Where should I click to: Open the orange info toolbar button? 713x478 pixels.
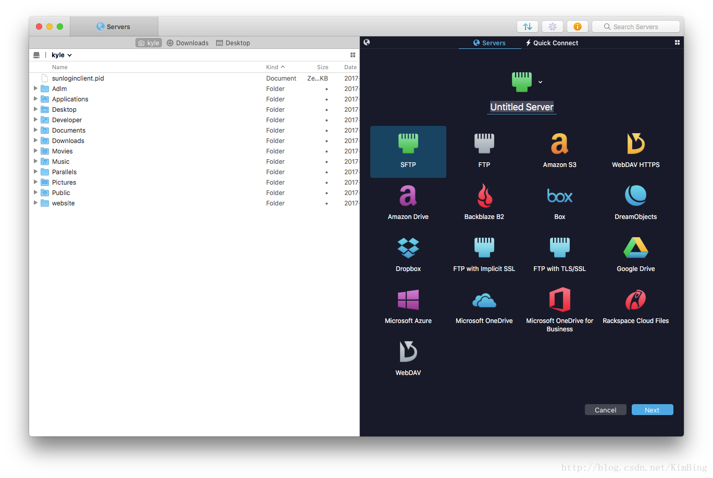point(578,27)
